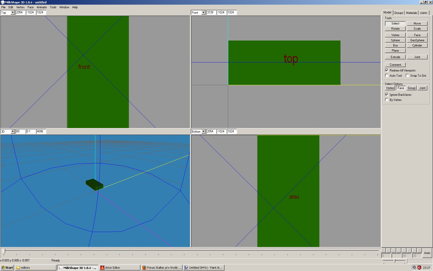Choose the Cylinder primitive tool
The height and width of the screenshot is (271, 433).
417,45
